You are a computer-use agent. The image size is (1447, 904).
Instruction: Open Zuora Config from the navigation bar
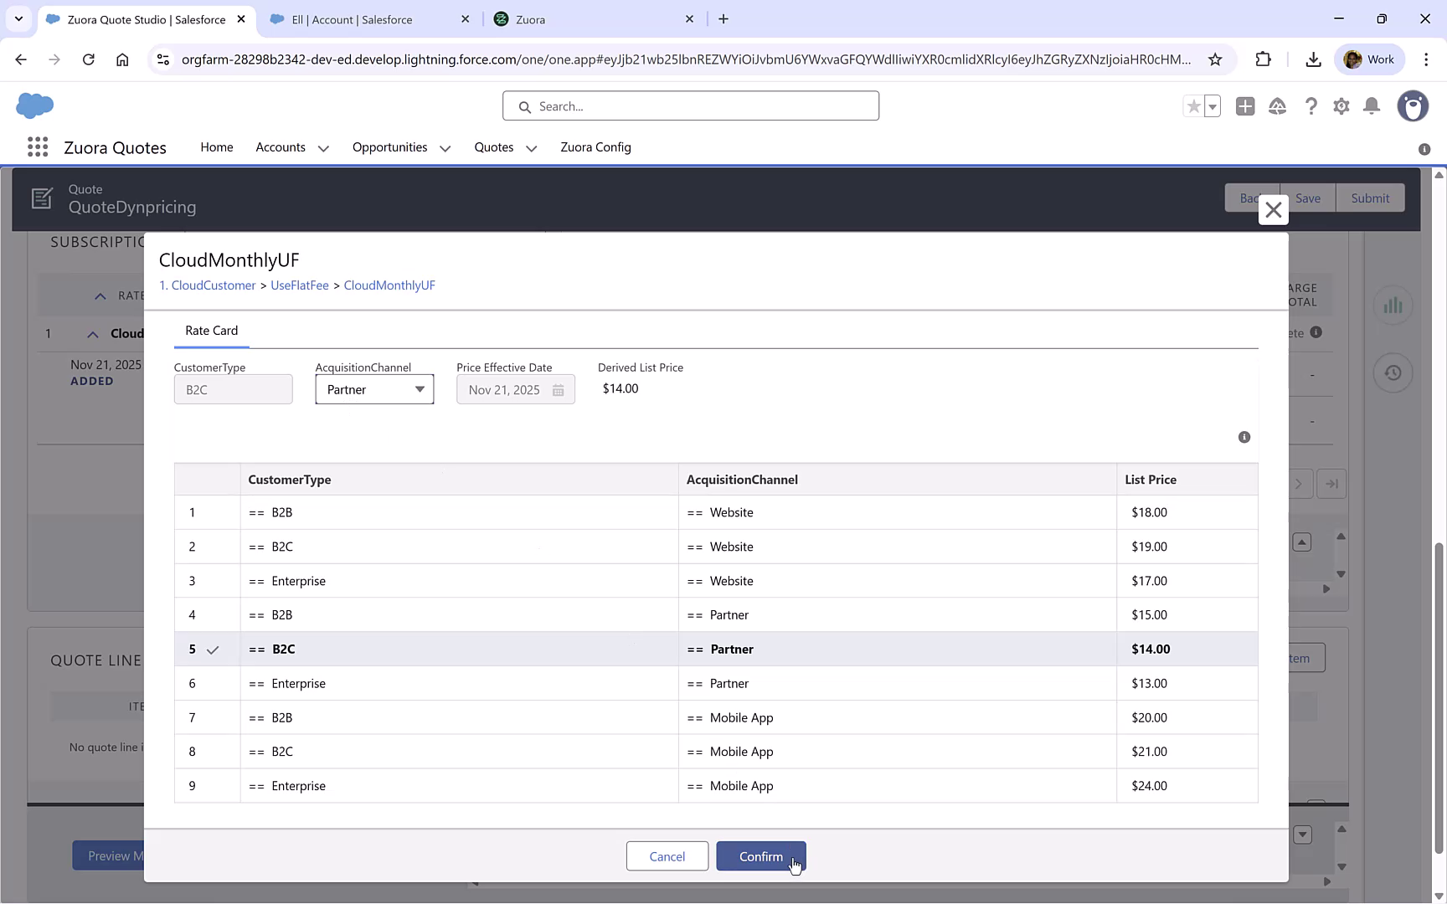(x=595, y=147)
